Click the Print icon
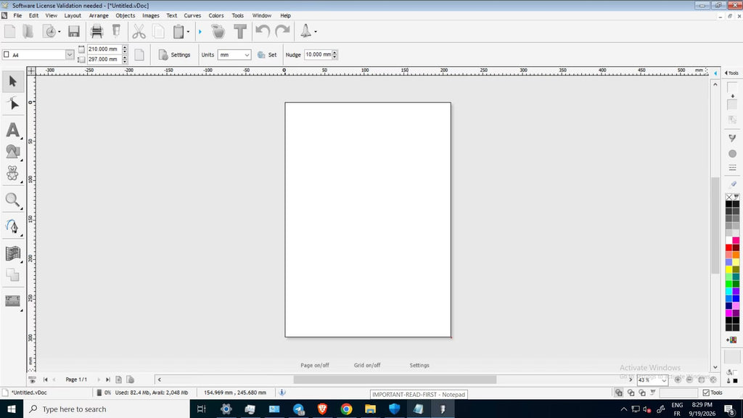 click(x=97, y=32)
